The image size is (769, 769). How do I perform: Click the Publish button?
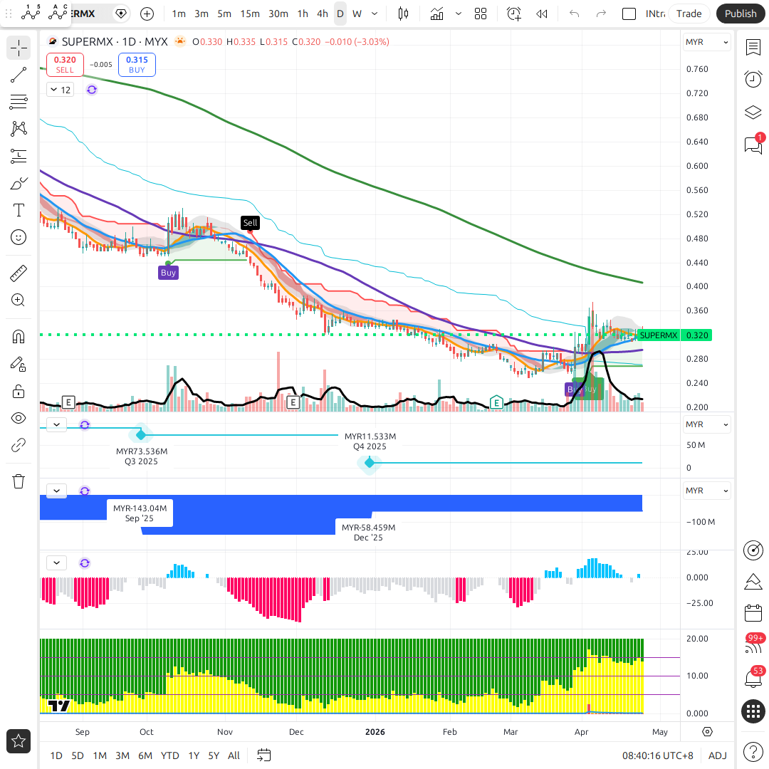(x=741, y=14)
